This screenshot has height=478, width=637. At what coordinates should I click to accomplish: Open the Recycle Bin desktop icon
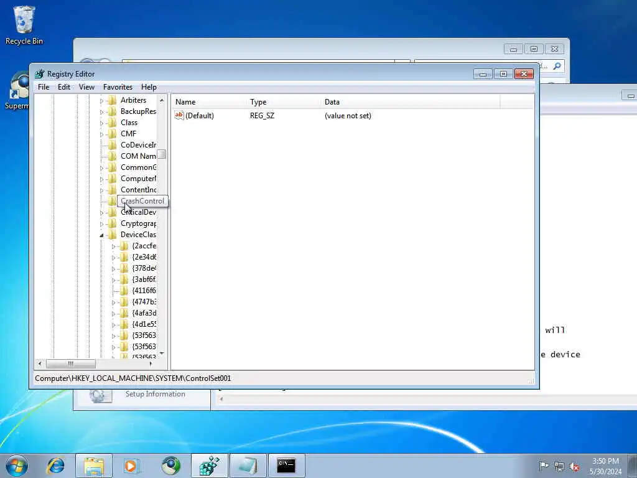coord(24,25)
